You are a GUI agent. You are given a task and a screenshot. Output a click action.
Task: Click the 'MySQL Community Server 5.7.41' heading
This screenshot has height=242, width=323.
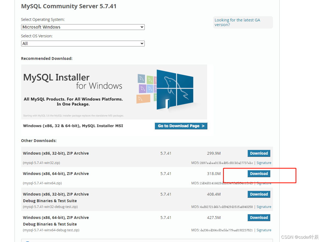click(69, 6)
